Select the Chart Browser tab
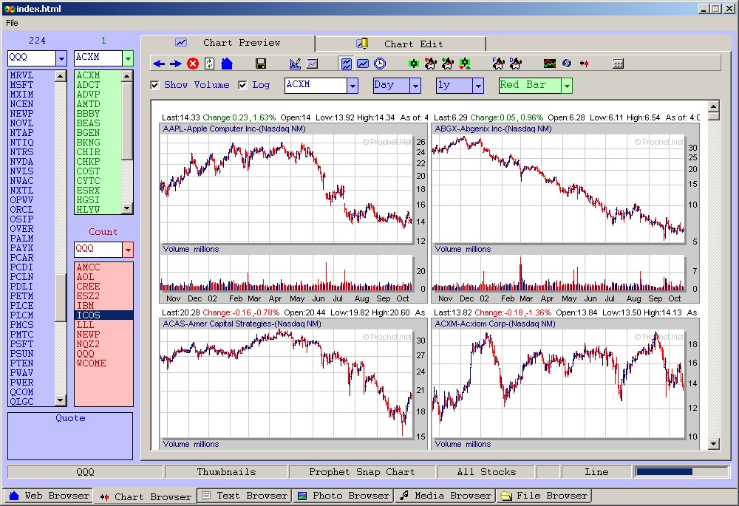The height and width of the screenshot is (506, 739). (x=145, y=496)
